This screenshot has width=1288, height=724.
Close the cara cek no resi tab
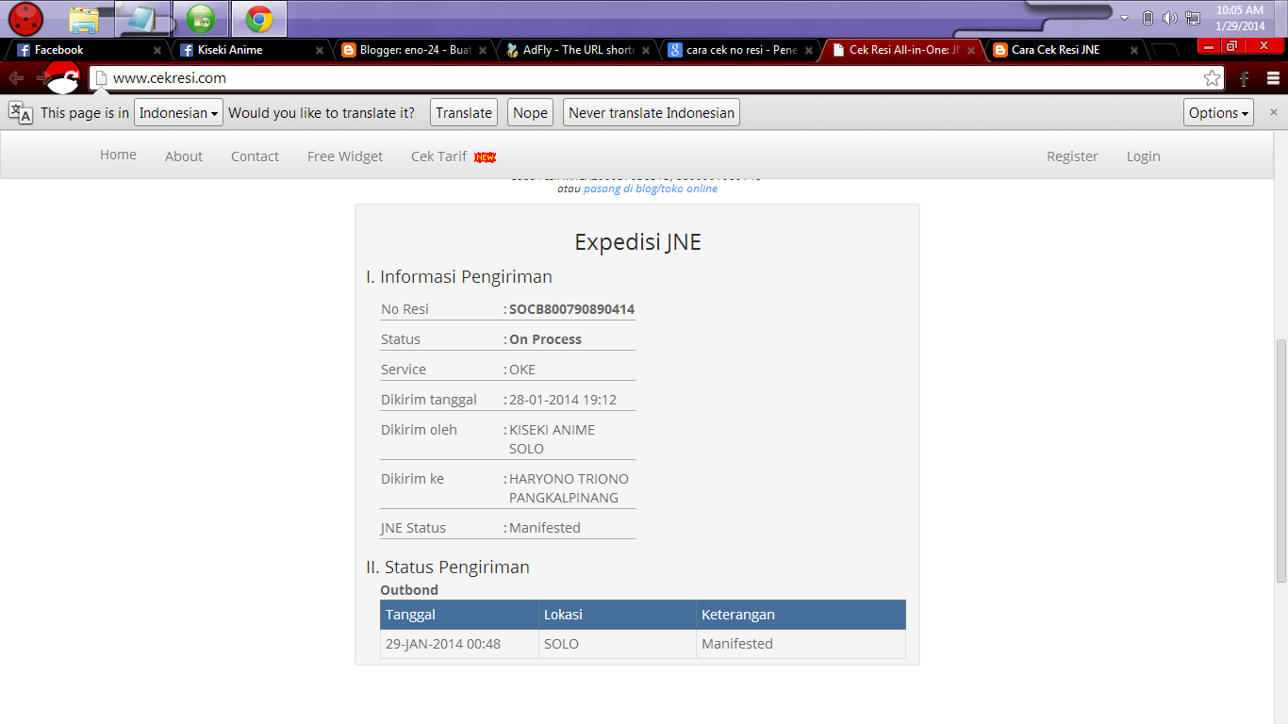tap(808, 50)
